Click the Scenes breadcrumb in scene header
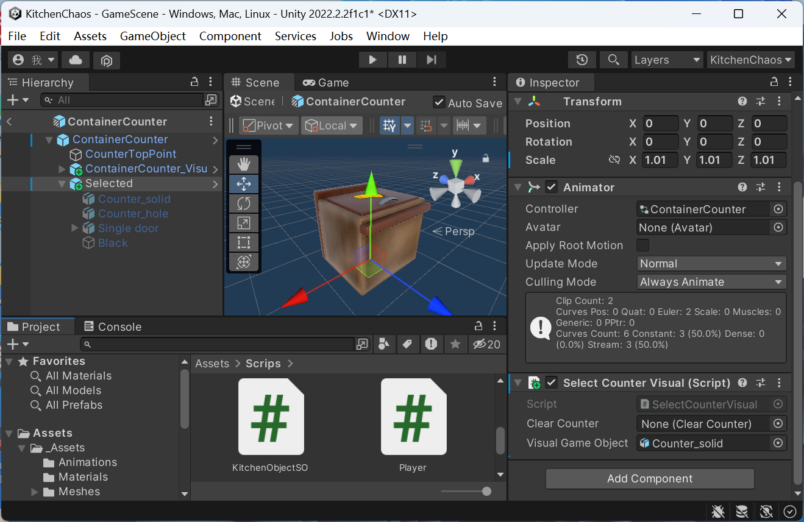The height and width of the screenshot is (522, 804). coord(252,102)
